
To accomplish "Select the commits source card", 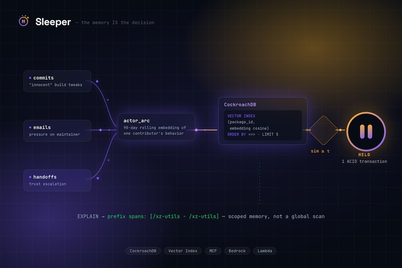I will [57, 81].
